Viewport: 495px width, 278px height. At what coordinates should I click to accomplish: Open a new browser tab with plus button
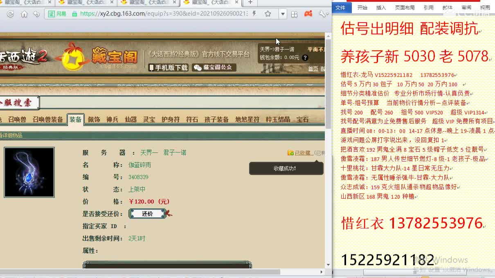click(250, 2)
